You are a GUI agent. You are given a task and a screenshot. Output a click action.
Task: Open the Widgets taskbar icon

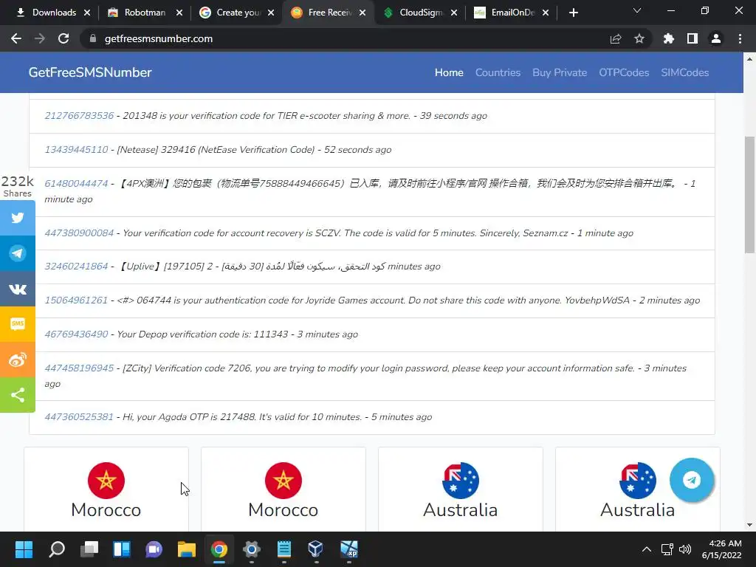pos(122,549)
